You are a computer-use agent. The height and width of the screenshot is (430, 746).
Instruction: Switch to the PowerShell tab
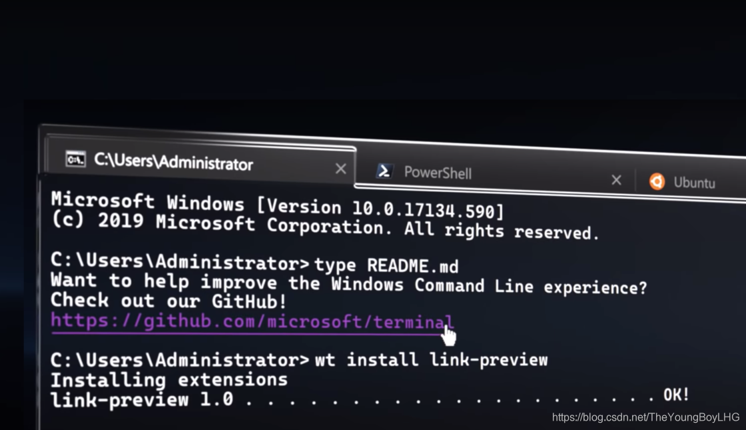point(495,174)
